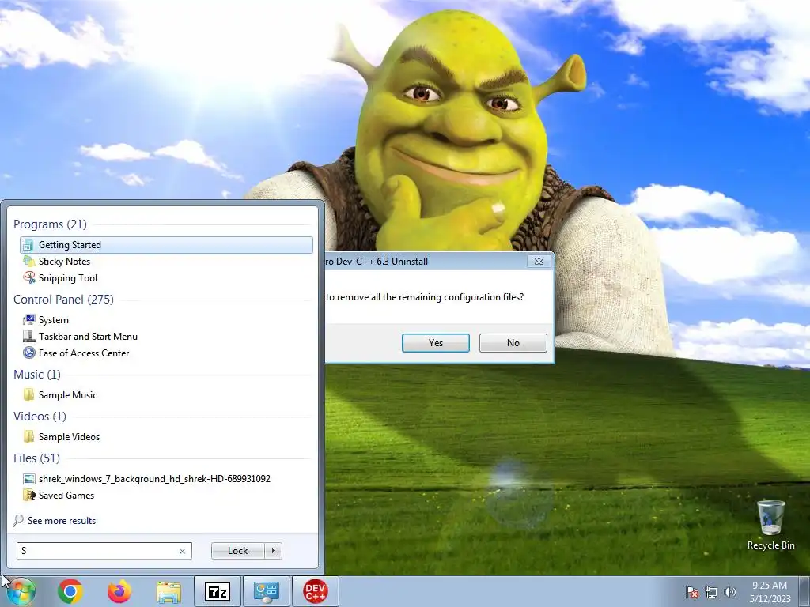Click See more results link

pos(62,521)
